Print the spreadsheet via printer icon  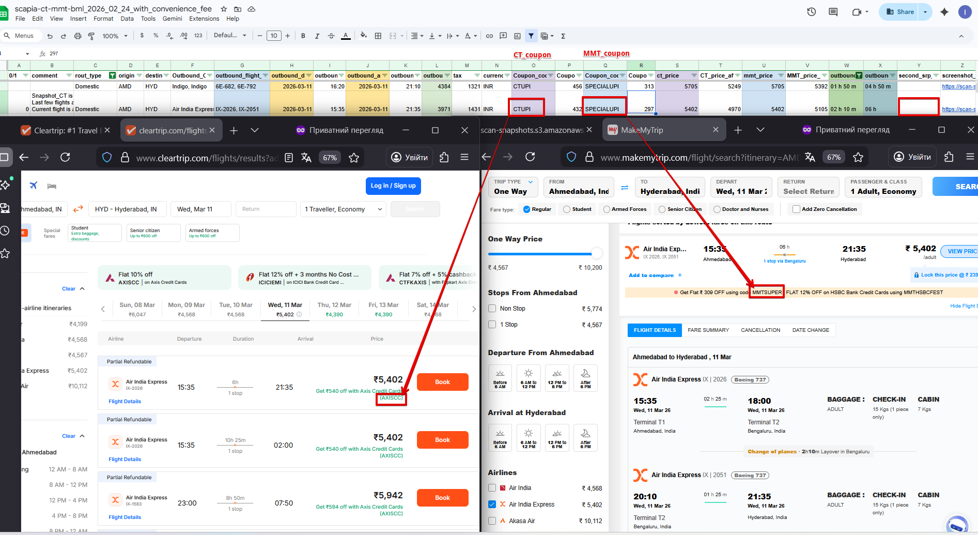[x=77, y=36]
